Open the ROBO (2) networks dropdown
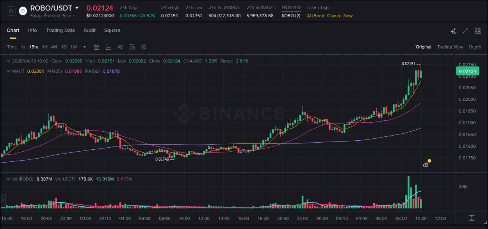 click(291, 16)
